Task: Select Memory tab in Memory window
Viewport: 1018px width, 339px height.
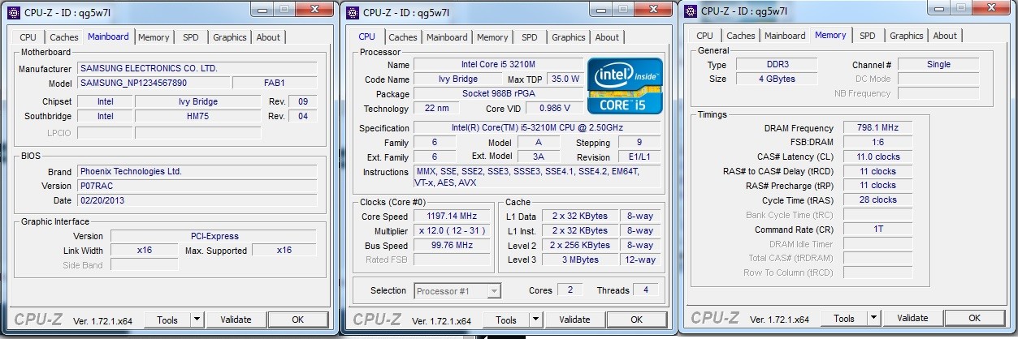Action: [x=830, y=35]
